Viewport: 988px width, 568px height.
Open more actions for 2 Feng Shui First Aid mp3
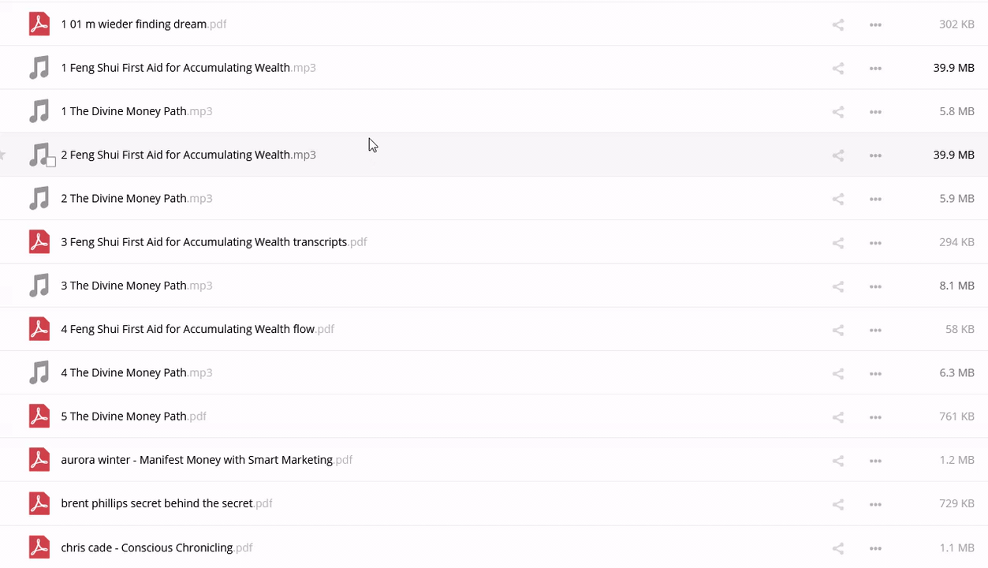(875, 155)
